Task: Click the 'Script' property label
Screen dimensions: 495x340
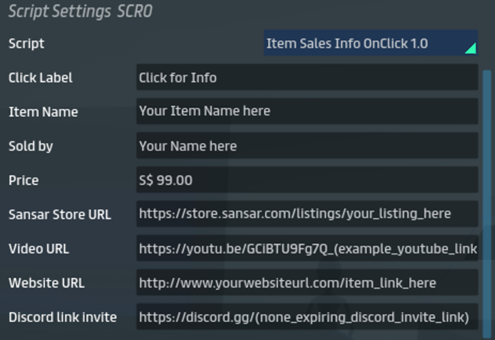Action: (x=26, y=43)
